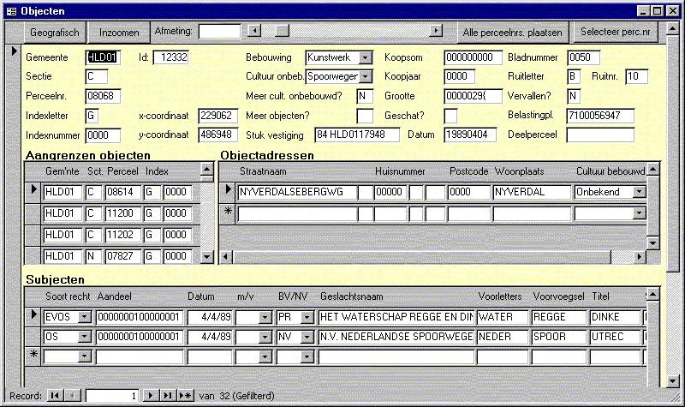
Task: Open m/v dropdown in EVOS row
Action: (265, 317)
